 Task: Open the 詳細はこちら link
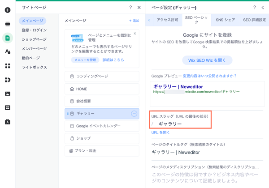pos(113,60)
